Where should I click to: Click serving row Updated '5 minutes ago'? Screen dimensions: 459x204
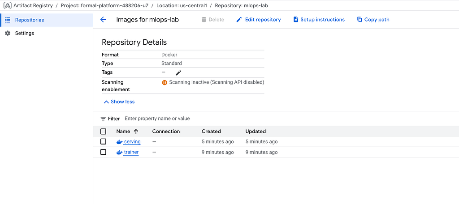click(x=261, y=142)
